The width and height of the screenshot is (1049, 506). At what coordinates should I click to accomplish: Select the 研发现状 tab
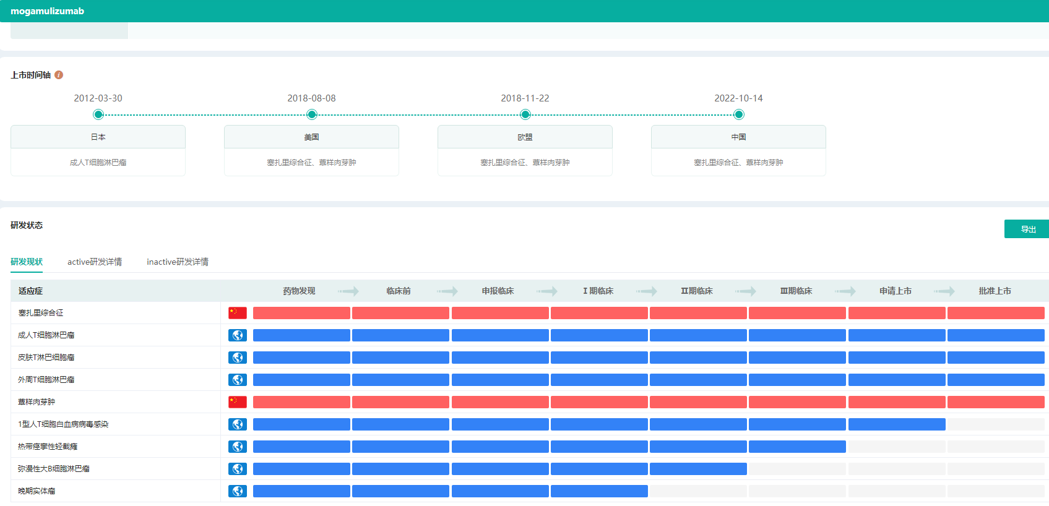pyautogui.click(x=27, y=262)
